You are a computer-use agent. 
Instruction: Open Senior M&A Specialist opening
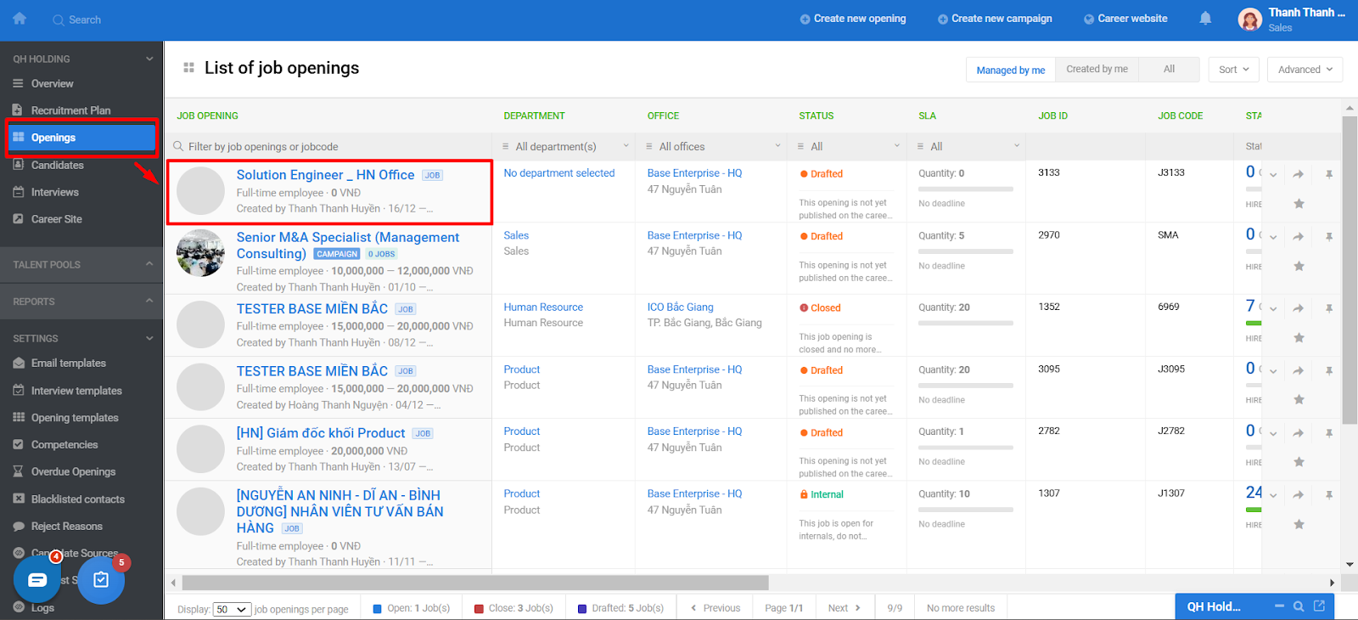(347, 245)
